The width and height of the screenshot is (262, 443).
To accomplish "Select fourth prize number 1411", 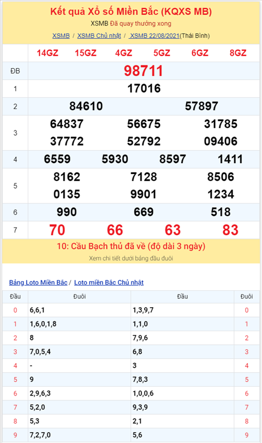I will [230, 159].
